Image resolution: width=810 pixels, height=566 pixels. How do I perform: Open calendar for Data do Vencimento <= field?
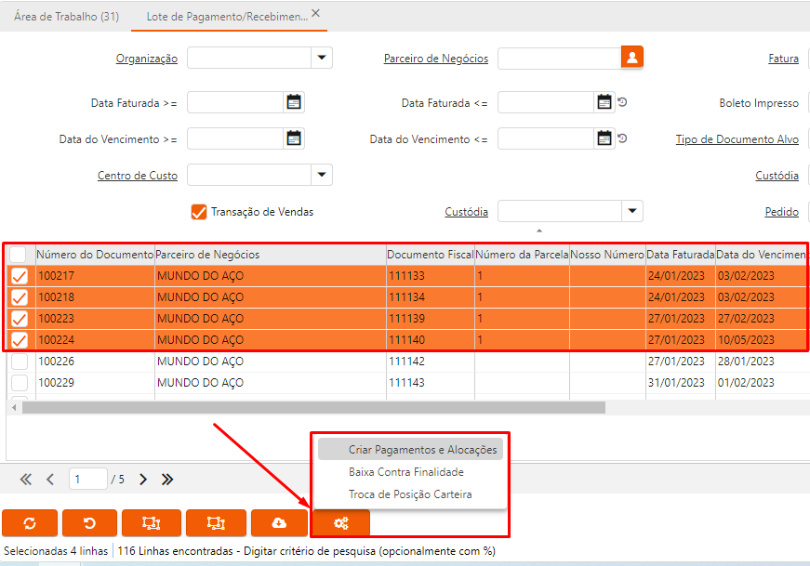(x=604, y=138)
